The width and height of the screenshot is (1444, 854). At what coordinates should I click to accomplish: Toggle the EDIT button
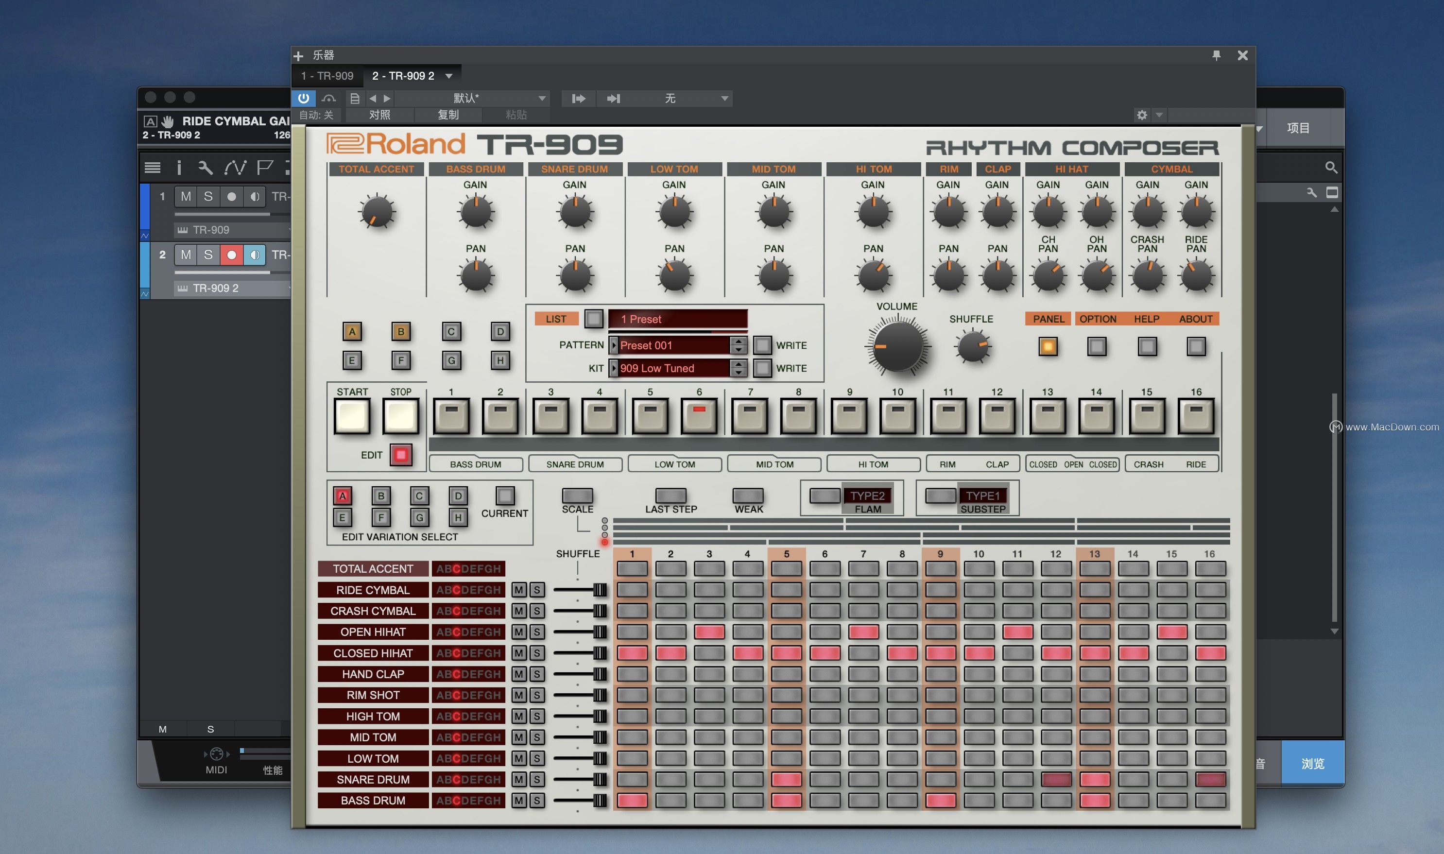[401, 455]
